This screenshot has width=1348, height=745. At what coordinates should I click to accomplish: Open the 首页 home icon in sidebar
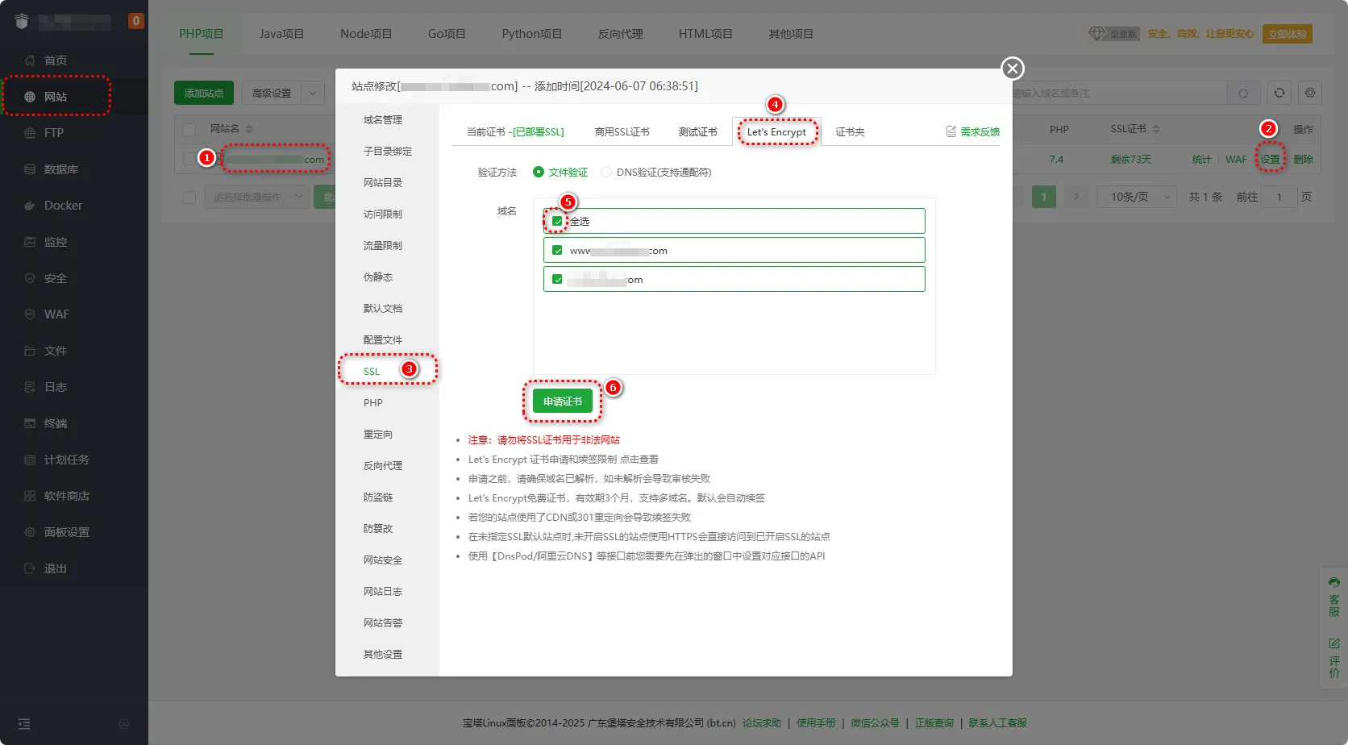coord(30,60)
